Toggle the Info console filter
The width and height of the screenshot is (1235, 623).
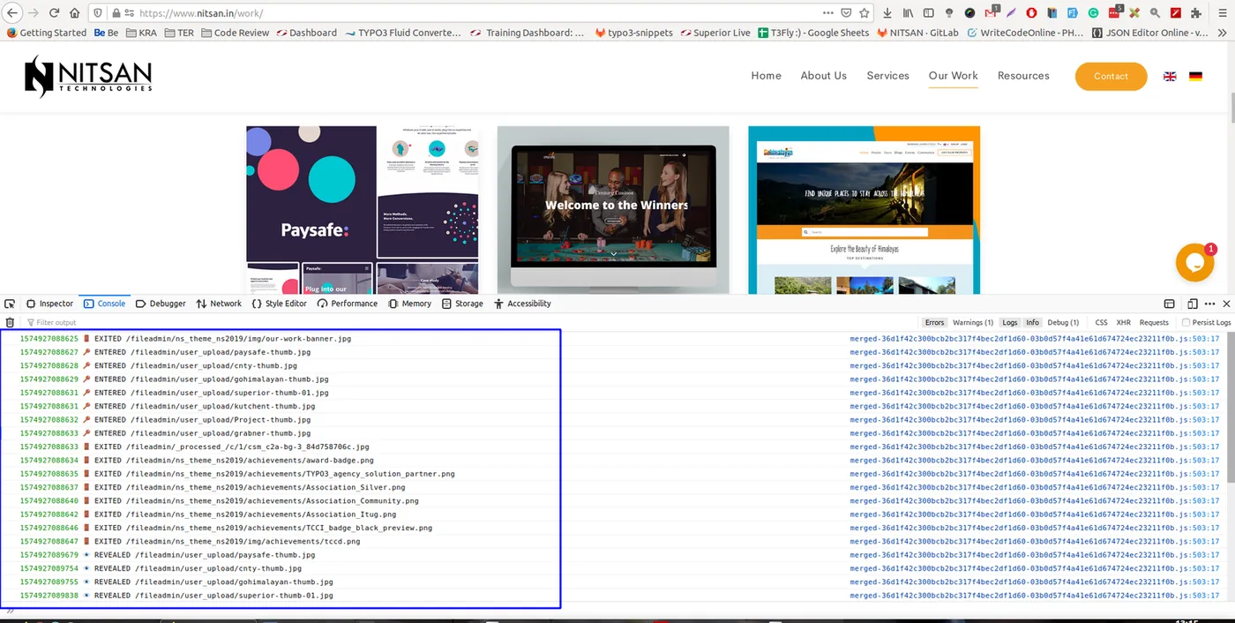[x=1032, y=323]
